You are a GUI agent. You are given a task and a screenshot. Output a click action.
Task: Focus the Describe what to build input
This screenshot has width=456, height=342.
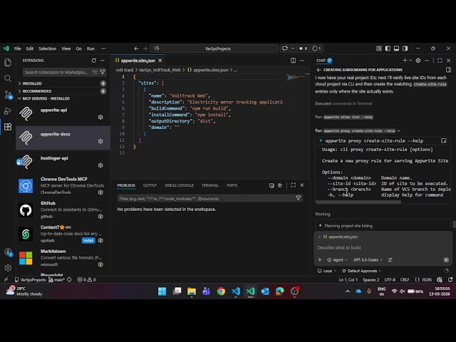[383, 247]
